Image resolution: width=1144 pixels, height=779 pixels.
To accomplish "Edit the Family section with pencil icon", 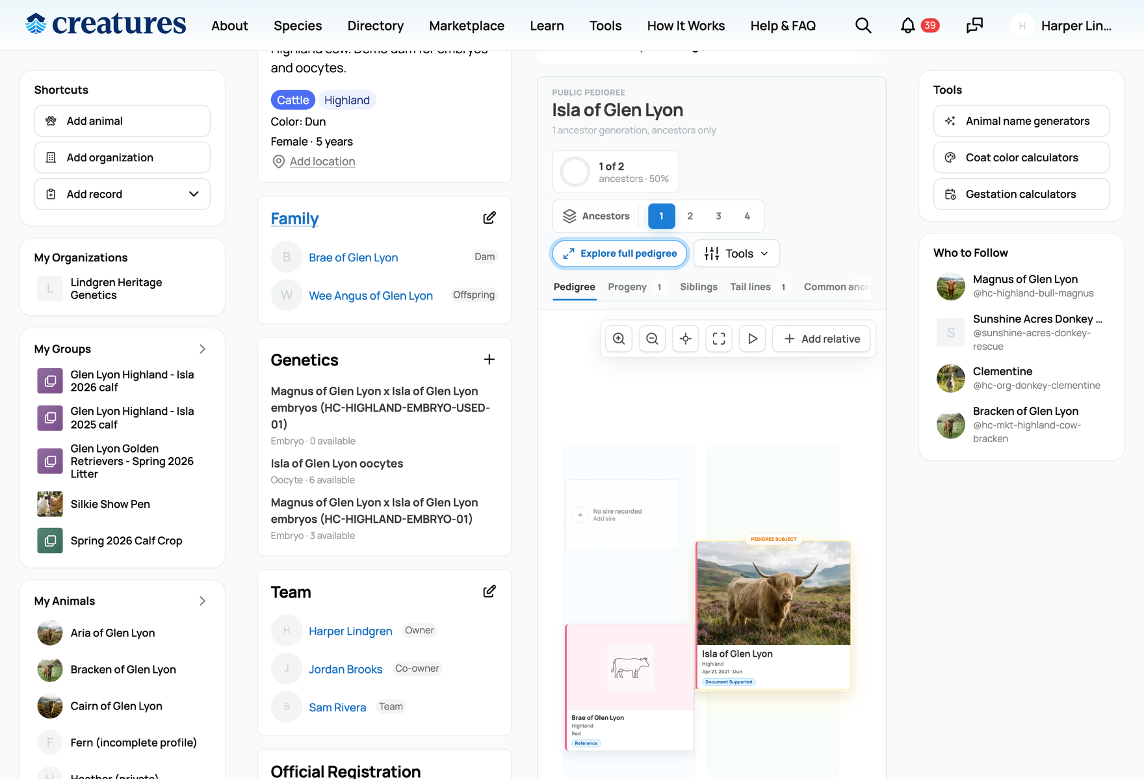I will (x=489, y=218).
